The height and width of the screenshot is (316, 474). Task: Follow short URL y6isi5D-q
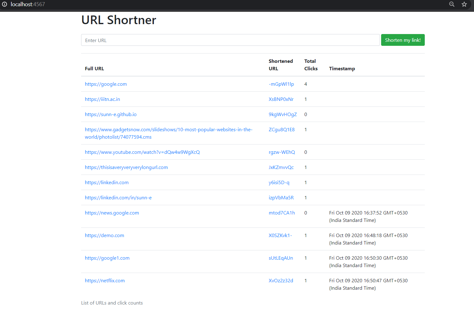279,182
